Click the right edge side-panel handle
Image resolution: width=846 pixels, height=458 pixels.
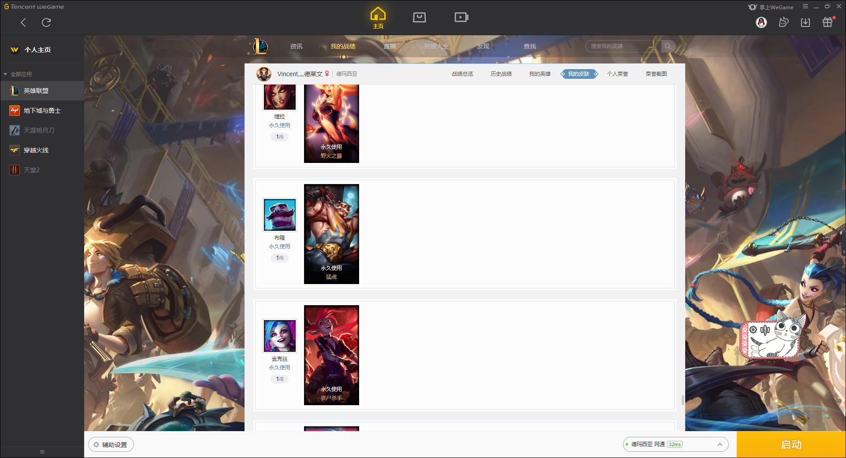(x=844, y=242)
